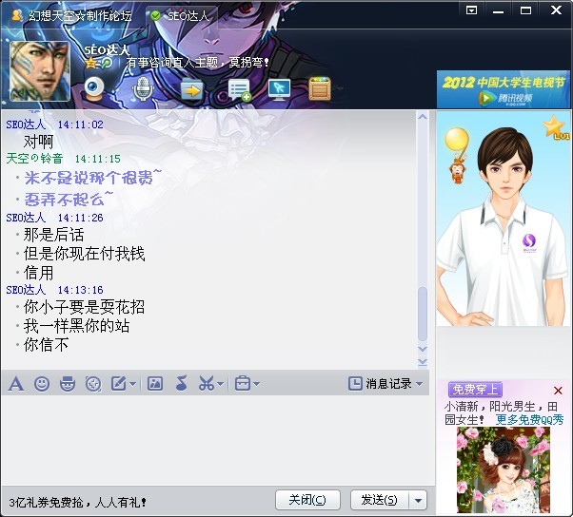Image resolution: width=573 pixels, height=517 pixels.
Task: Click the LV1 star badge on QQ show
Action: click(556, 127)
